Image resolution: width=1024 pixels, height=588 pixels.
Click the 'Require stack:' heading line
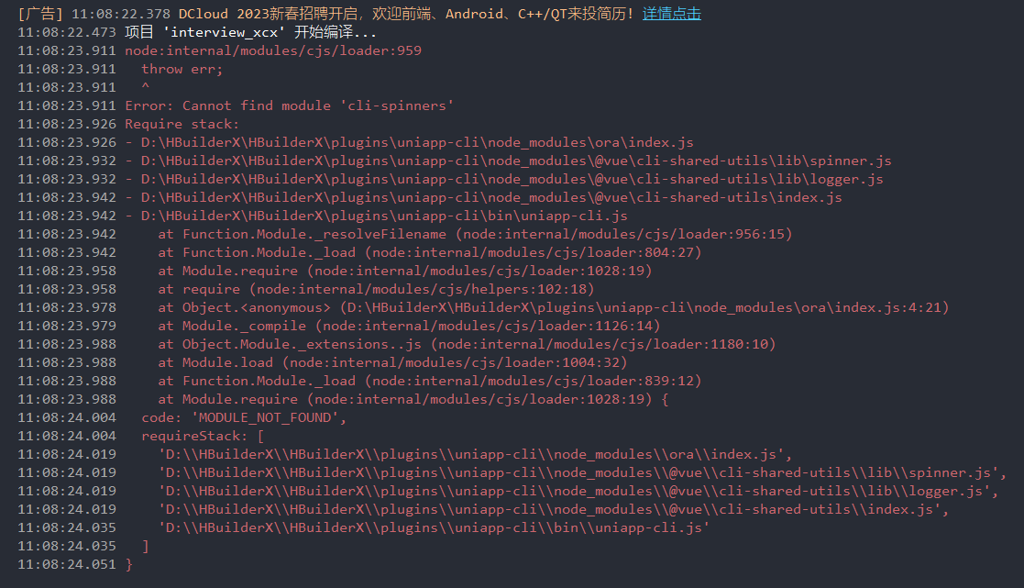click(x=182, y=124)
